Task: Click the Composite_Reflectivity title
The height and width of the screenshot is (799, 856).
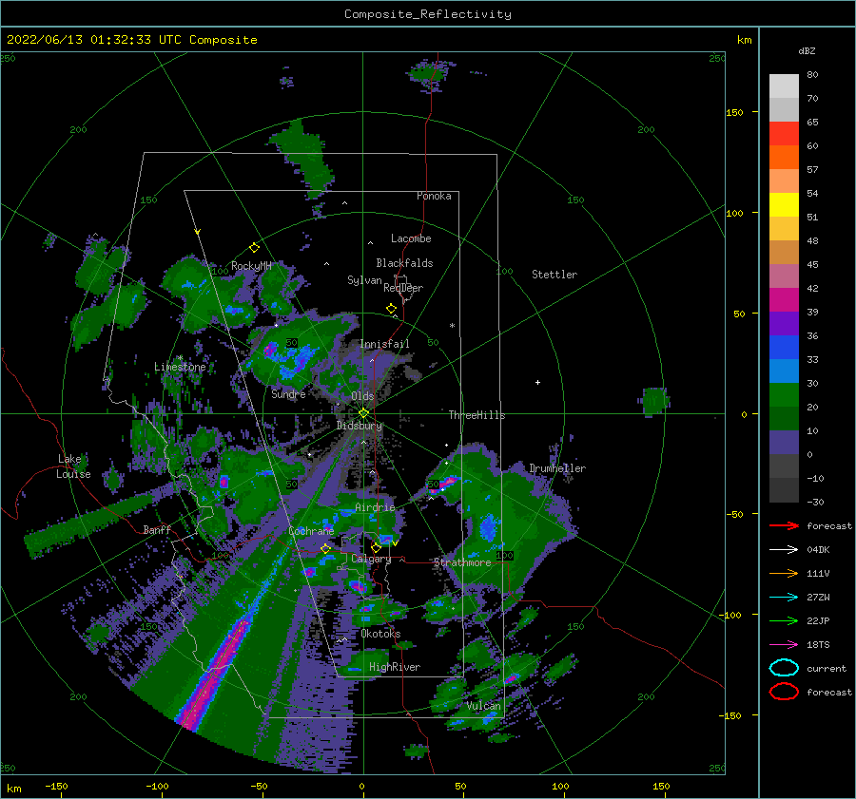Action: 428,14
